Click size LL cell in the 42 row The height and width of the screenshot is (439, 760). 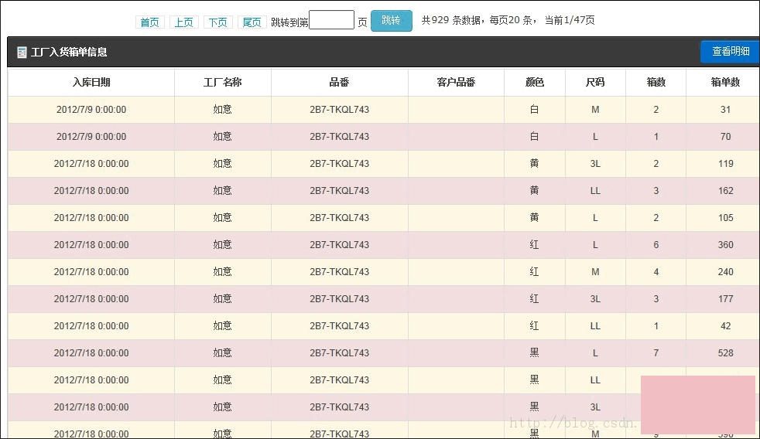pos(595,326)
